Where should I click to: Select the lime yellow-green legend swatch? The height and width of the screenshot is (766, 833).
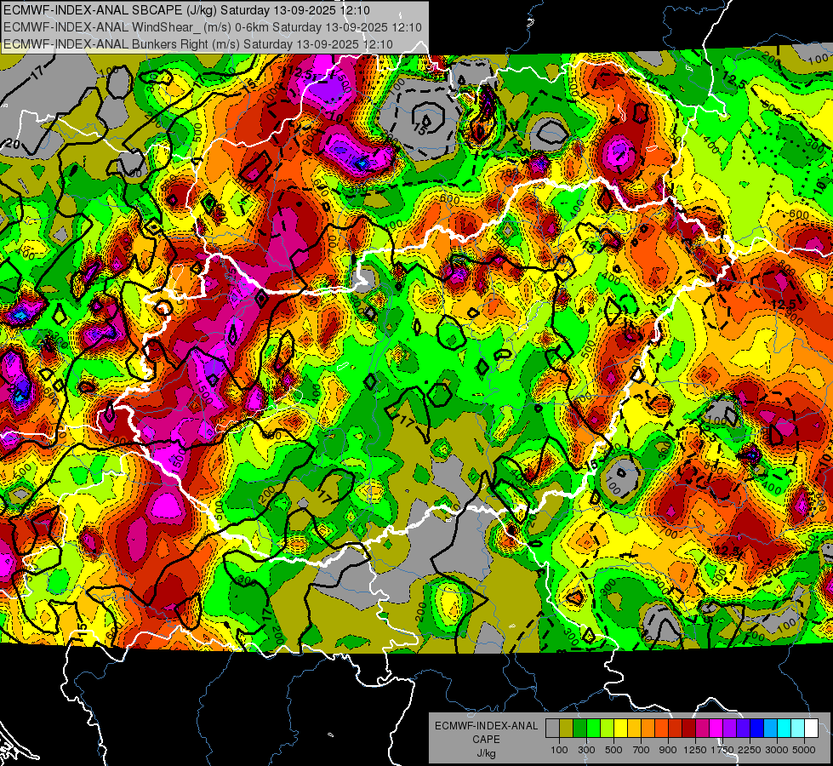pos(608,728)
